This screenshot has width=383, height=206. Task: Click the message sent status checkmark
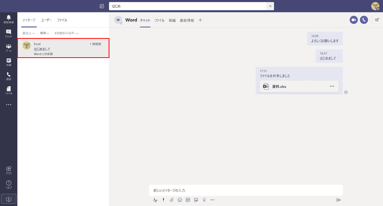(346, 92)
